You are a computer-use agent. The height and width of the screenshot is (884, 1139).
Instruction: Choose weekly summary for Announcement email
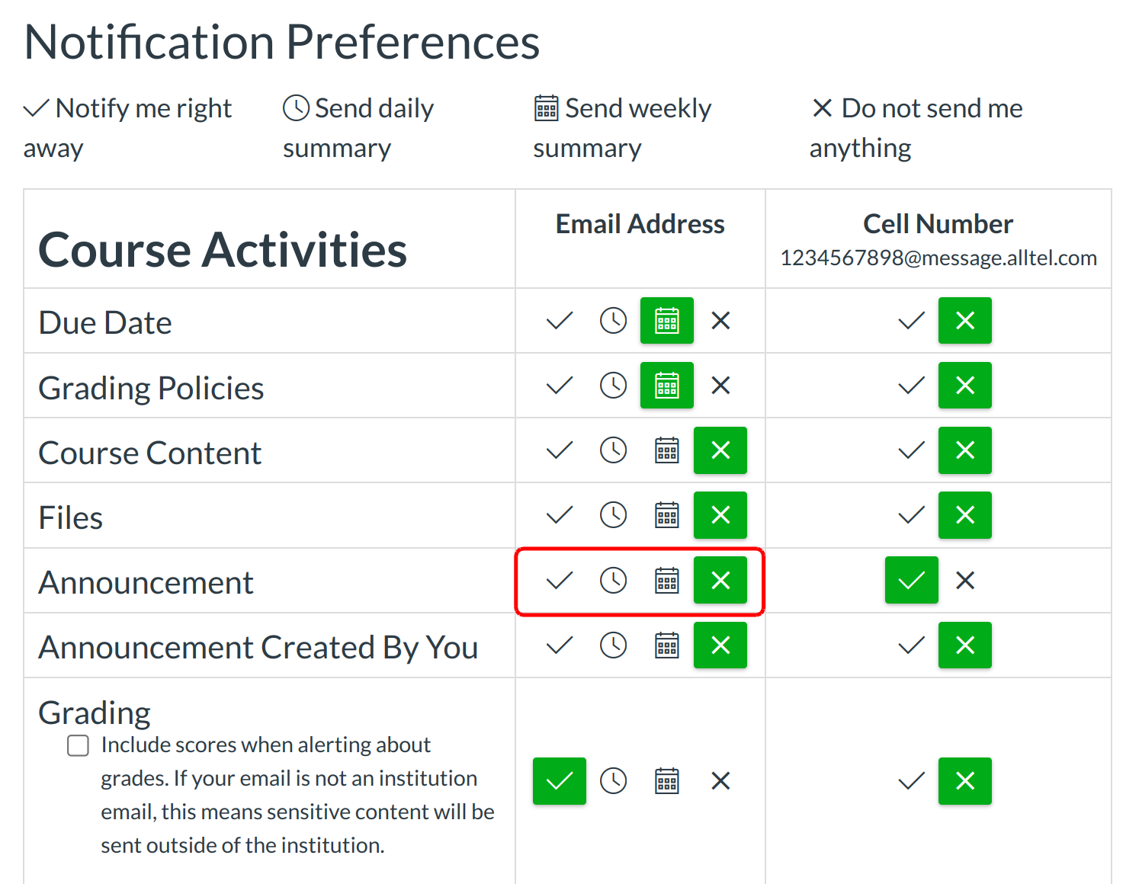(x=667, y=581)
